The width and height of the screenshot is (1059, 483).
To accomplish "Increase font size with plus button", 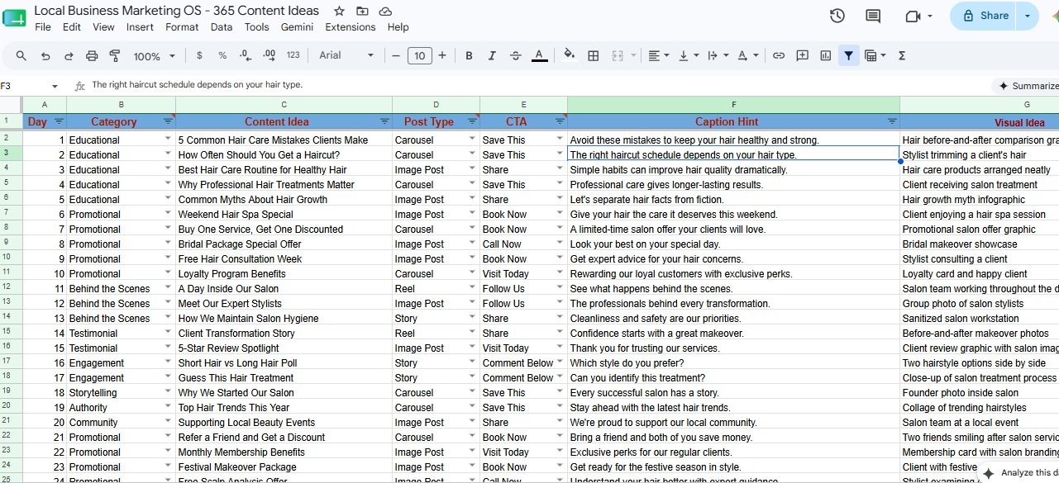I will tap(442, 55).
